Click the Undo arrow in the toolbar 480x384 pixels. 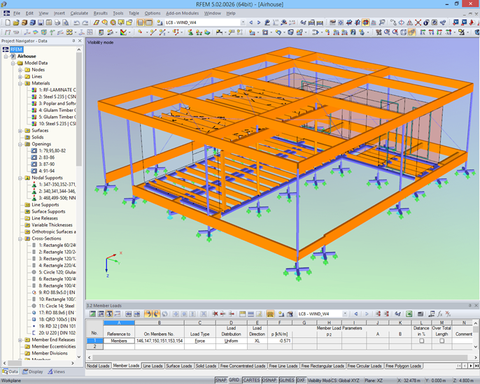coord(76,22)
